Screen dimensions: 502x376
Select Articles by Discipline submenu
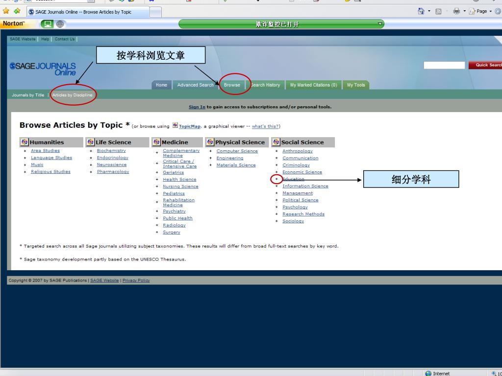coord(73,95)
